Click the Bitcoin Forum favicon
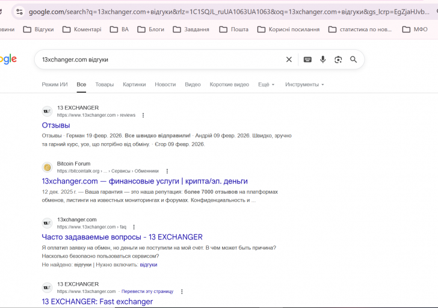 47,167
